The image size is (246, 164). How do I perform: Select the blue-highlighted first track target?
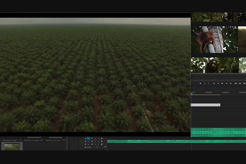pos(88,138)
